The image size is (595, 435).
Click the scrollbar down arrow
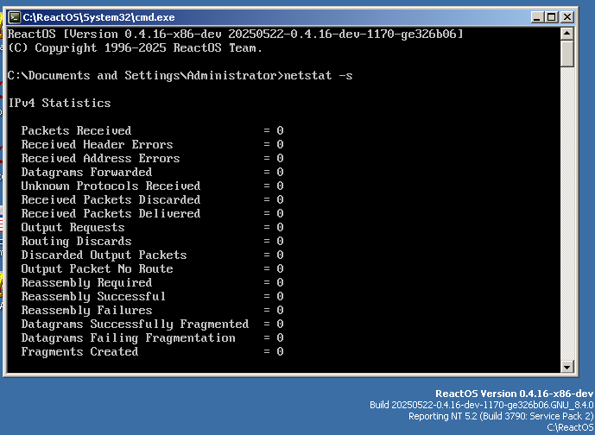click(567, 366)
